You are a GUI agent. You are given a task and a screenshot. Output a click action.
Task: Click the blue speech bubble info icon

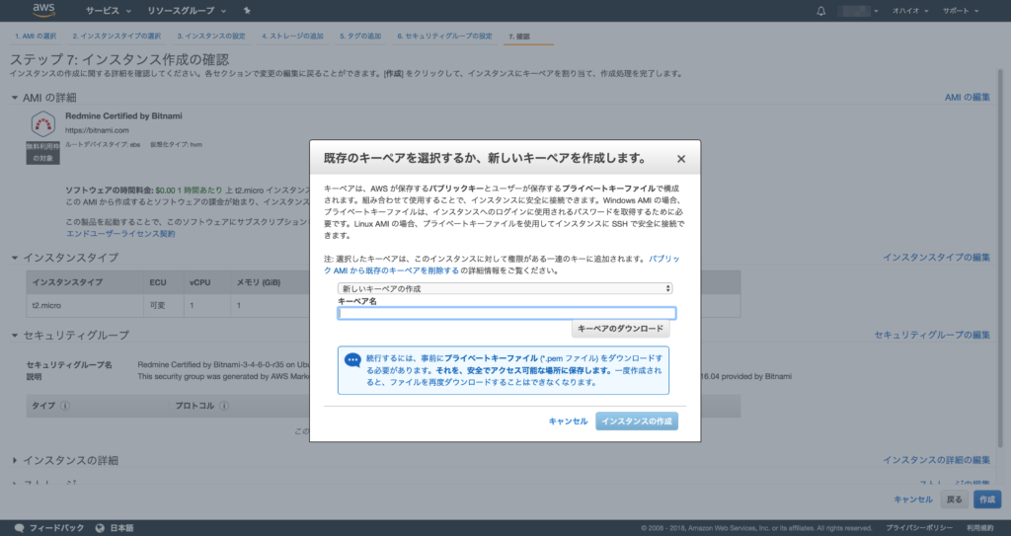pyautogui.click(x=352, y=360)
